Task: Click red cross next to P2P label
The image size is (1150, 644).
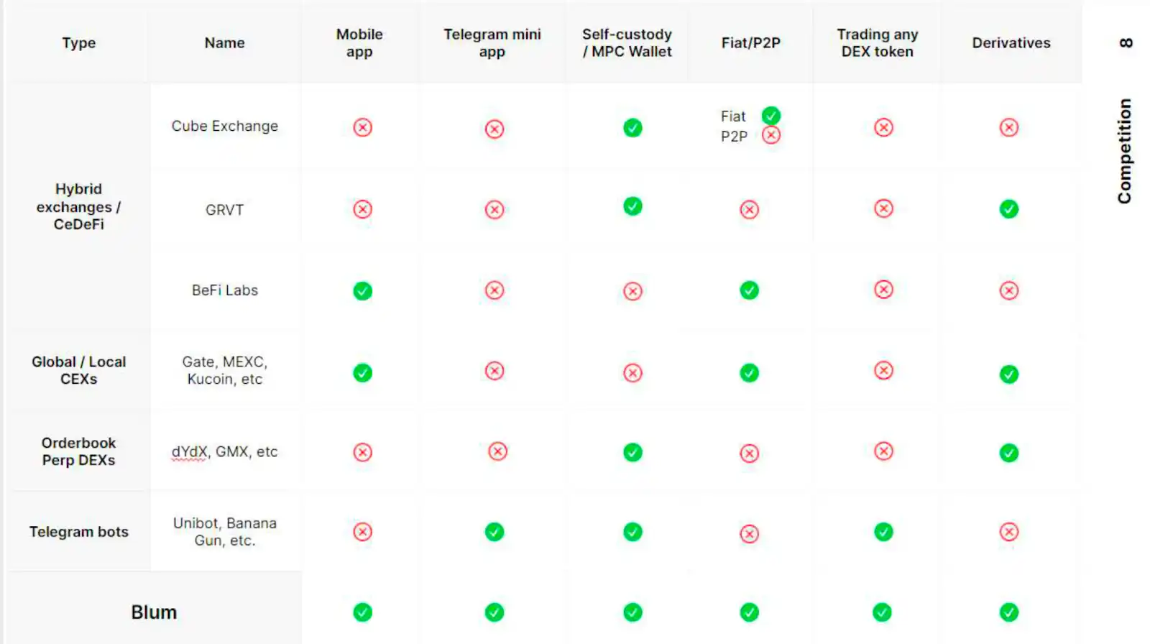Action: click(771, 135)
